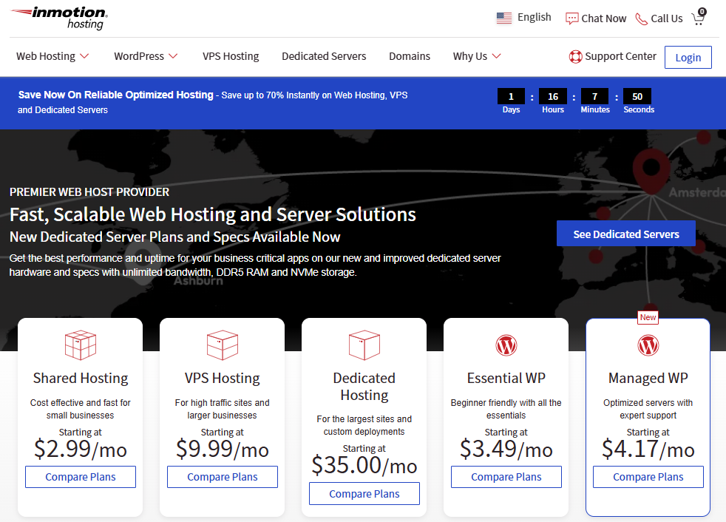The image size is (726, 522).
Task: Click the Login button
Action: (x=688, y=58)
